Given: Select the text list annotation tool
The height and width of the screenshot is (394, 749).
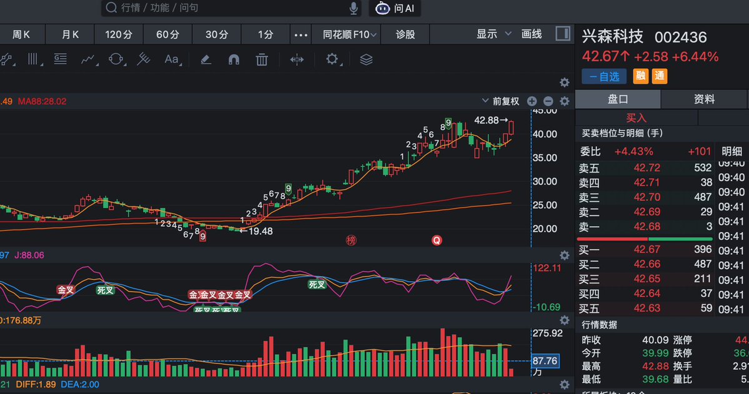Looking at the screenshot, I should (60, 59).
